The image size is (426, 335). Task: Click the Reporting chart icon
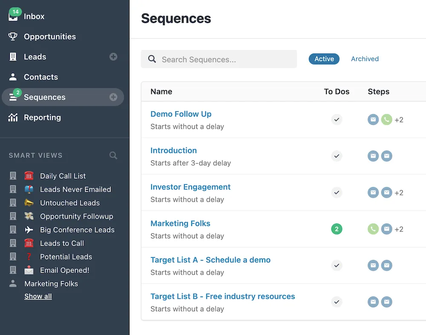(x=13, y=117)
